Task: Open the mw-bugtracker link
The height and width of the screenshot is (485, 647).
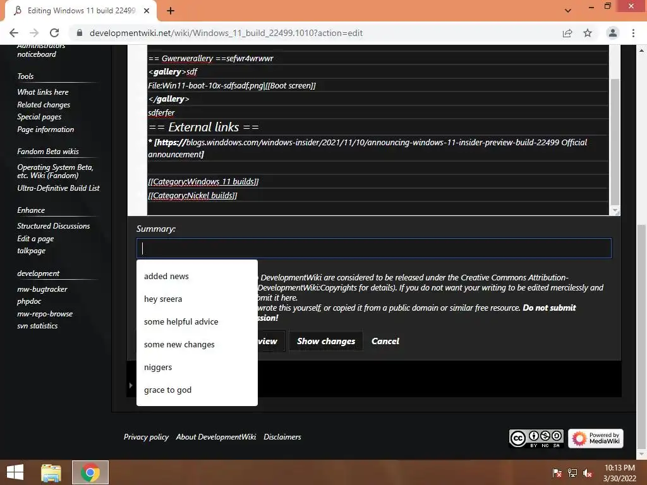Action: 42,289
